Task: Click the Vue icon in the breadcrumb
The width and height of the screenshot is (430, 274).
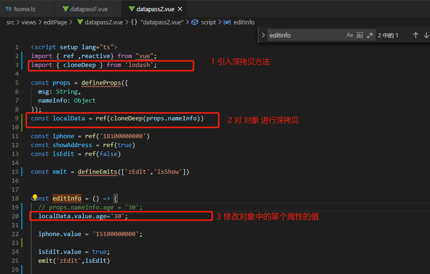Action: click(x=80, y=22)
